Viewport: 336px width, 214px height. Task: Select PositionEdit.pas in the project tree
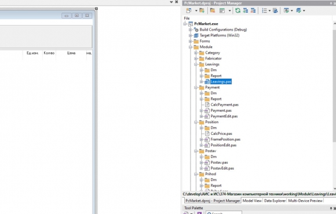pos(223,145)
